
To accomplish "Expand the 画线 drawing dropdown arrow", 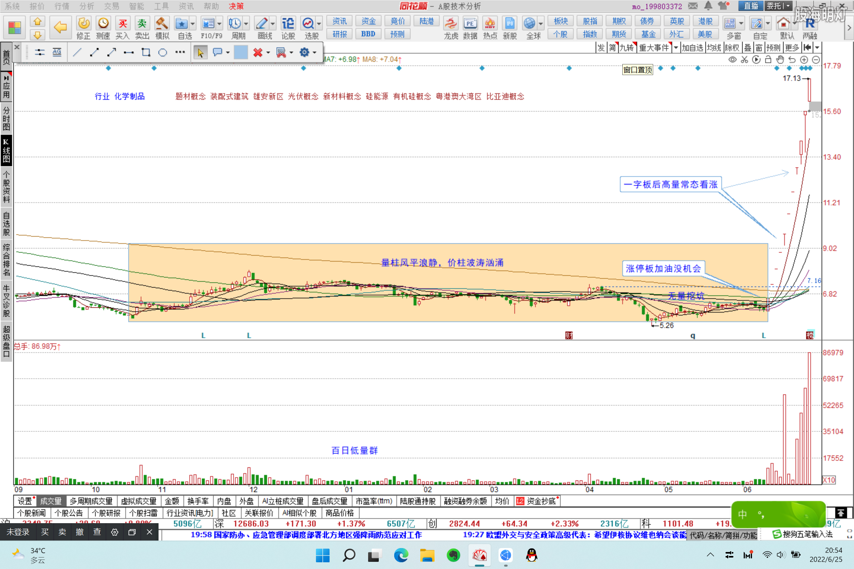I will click(x=273, y=24).
